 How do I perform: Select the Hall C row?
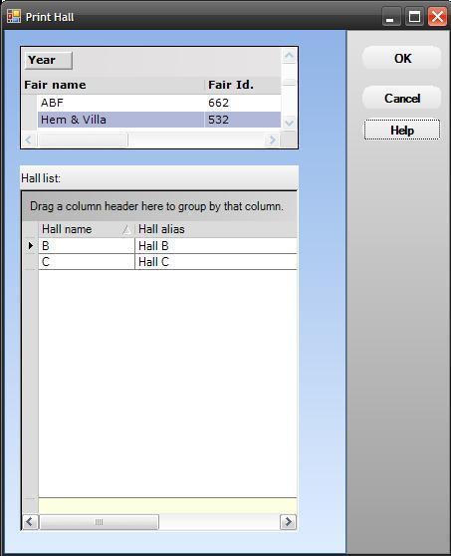click(167, 262)
